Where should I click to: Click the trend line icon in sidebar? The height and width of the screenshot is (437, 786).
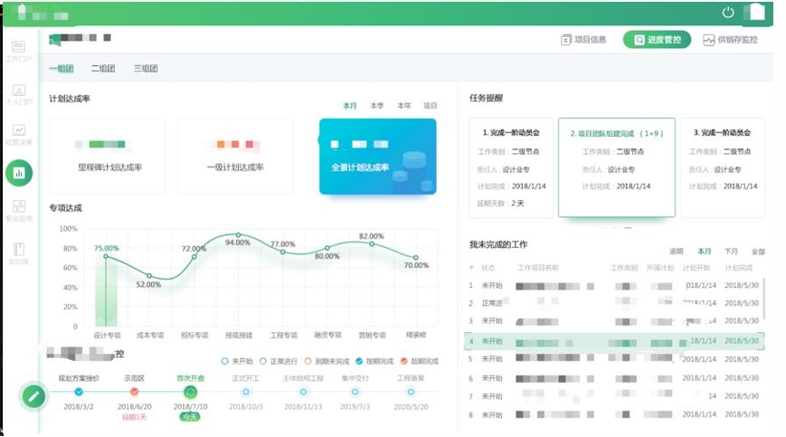[19, 132]
